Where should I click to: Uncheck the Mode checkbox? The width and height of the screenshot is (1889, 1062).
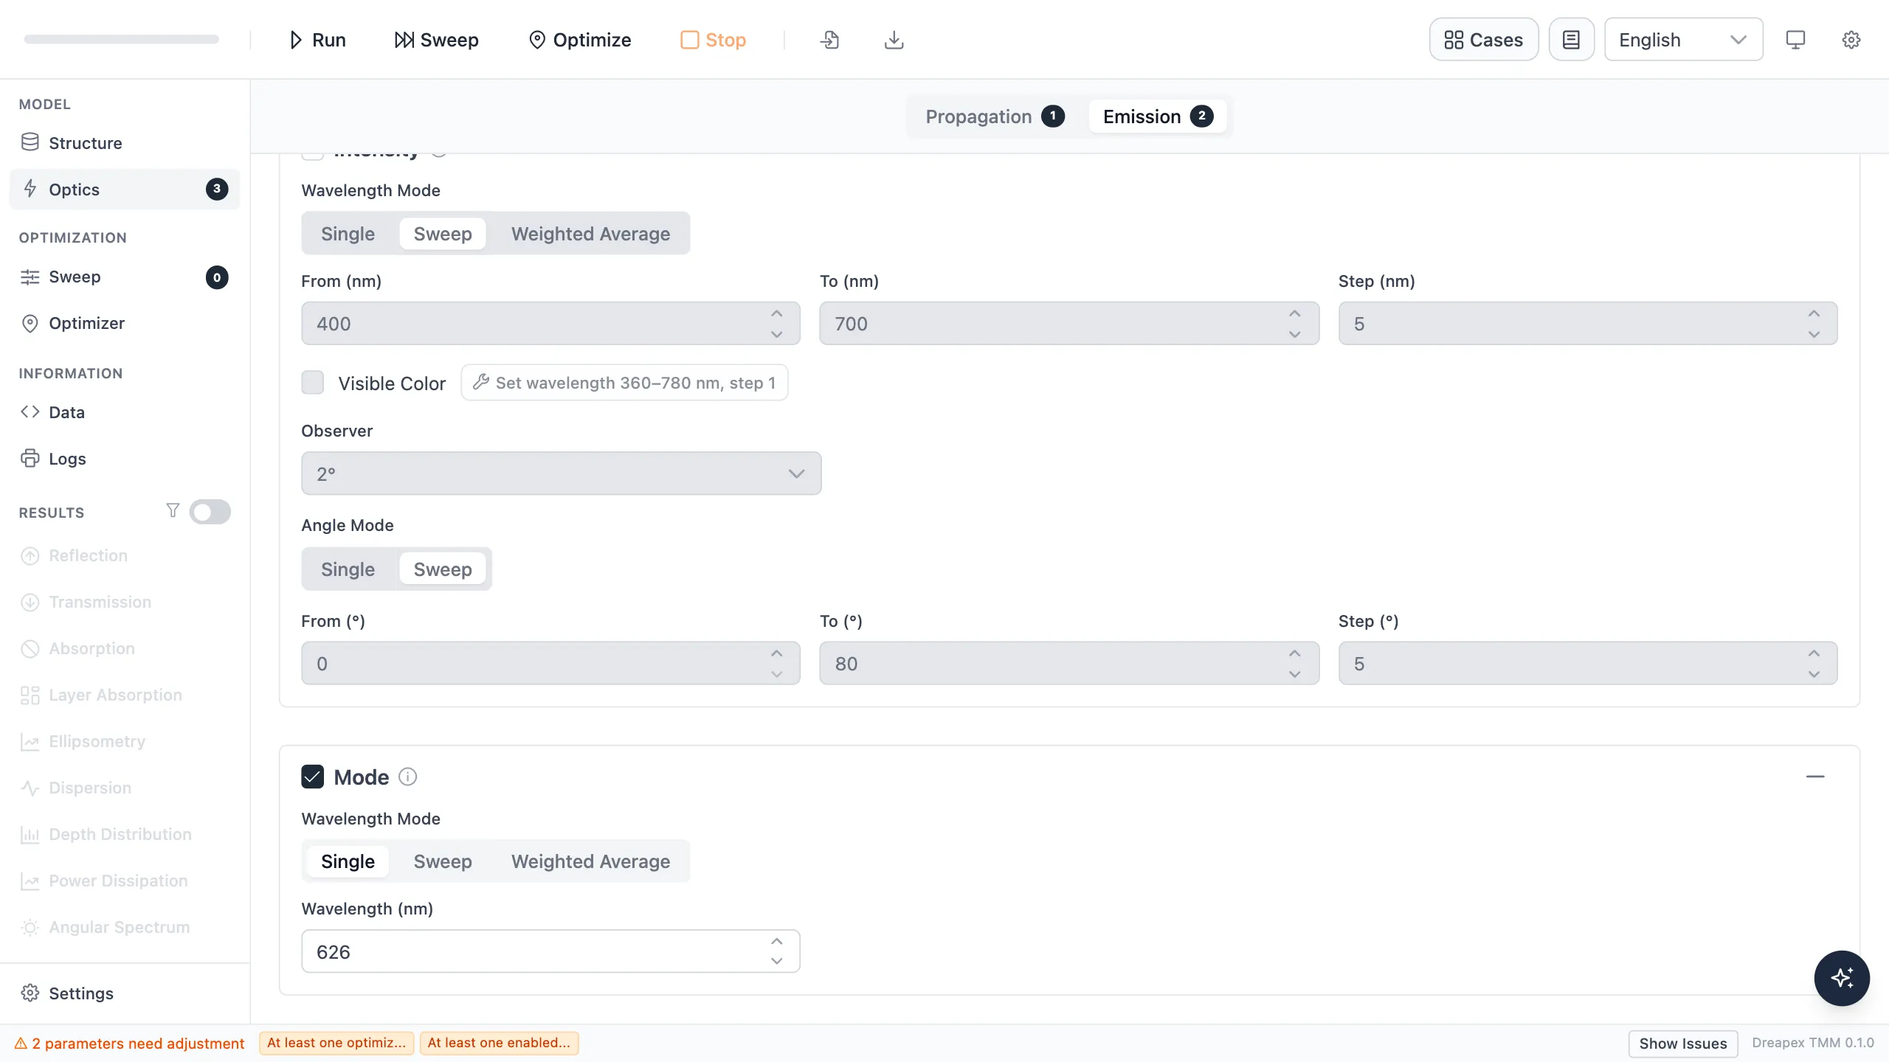313,777
